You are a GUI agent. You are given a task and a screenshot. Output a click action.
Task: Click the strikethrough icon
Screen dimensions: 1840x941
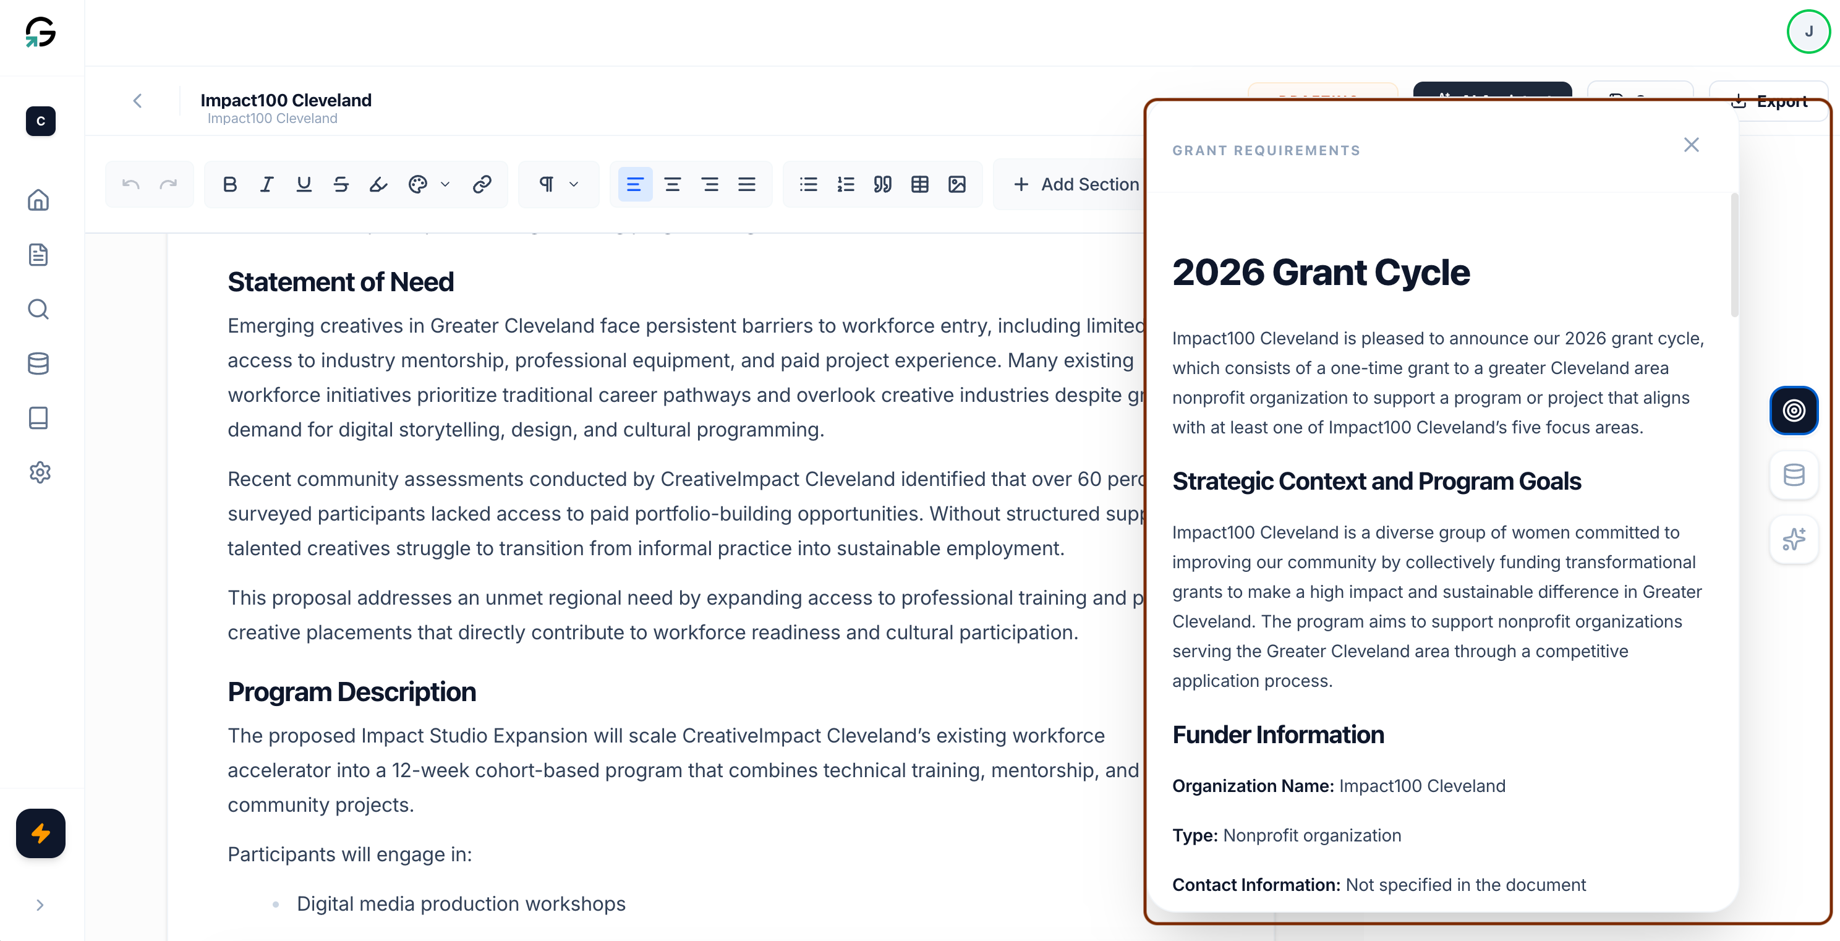341,184
